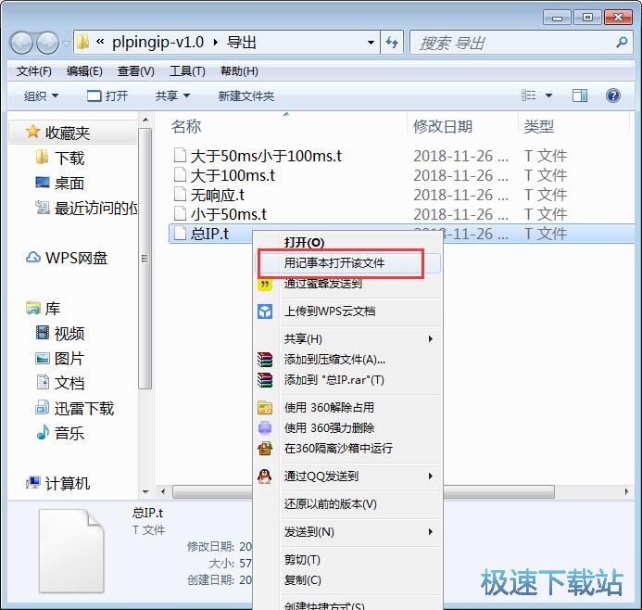Click the breadcrumb arrow after plpingip-v1.0
The width and height of the screenshot is (642, 610).
point(216,43)
